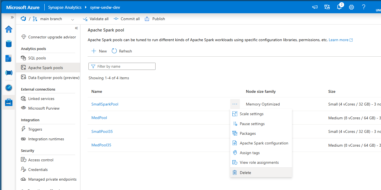Choose Packages from context menu
Image resolution: width=381 pixels, height=190 pixels.
click(261, 133)
